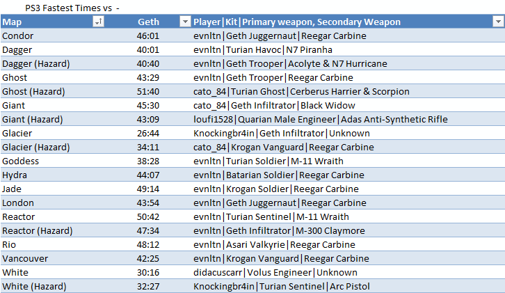This screenshot has width=505, height=293.
Task: Select the Dagger (Hazard) map cell
Action: [53, 63]
